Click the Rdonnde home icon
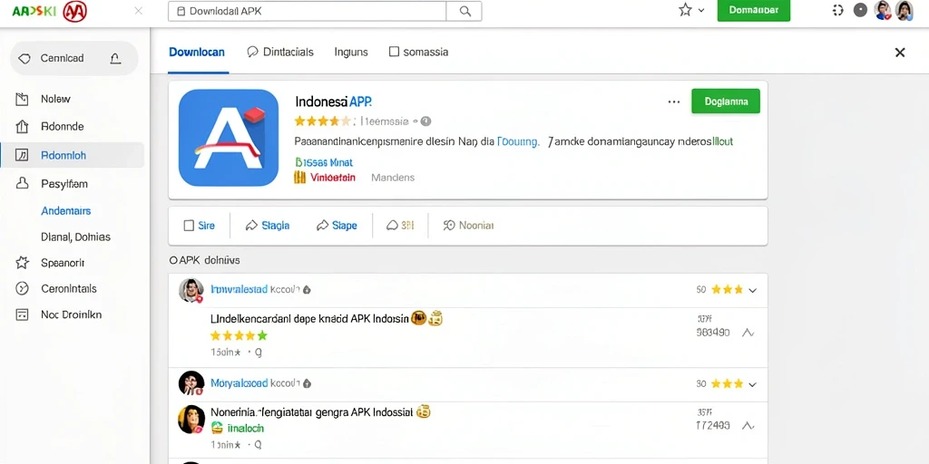The image size is (929, 464). 22,126
